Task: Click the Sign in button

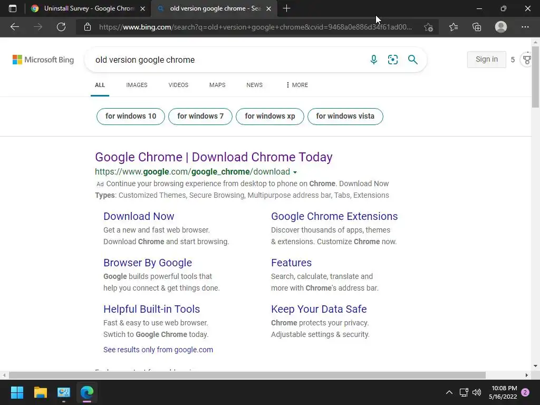Action: [x=486, y=59]
